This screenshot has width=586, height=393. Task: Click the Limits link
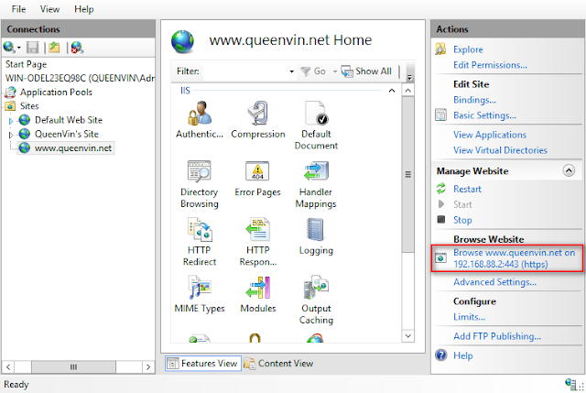tap(469, 317)
